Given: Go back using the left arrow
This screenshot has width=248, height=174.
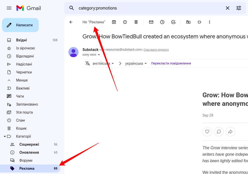Looking at the screenshot, I should (71, 22).
